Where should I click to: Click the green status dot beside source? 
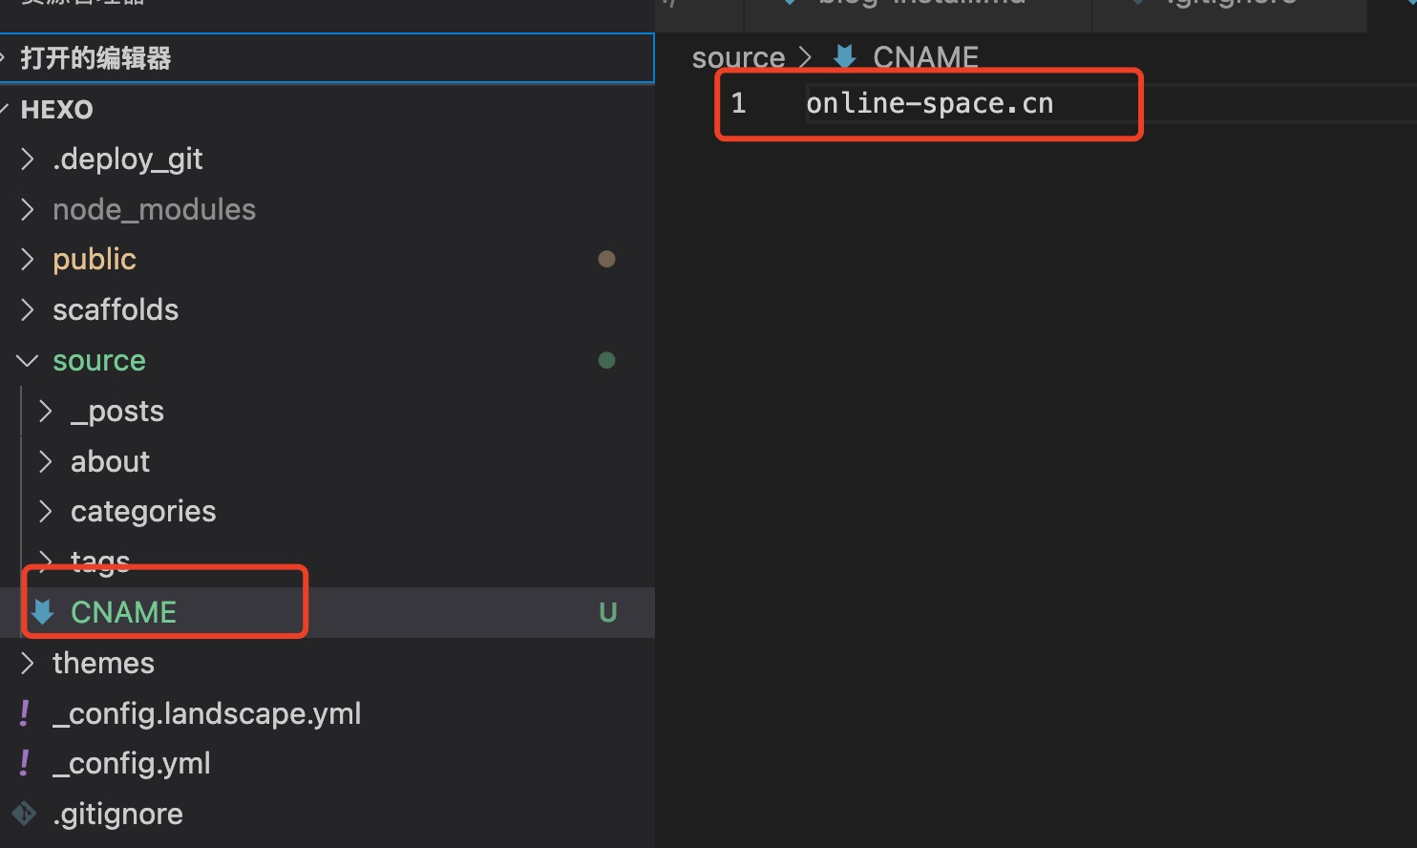click(x=606, y=360)
